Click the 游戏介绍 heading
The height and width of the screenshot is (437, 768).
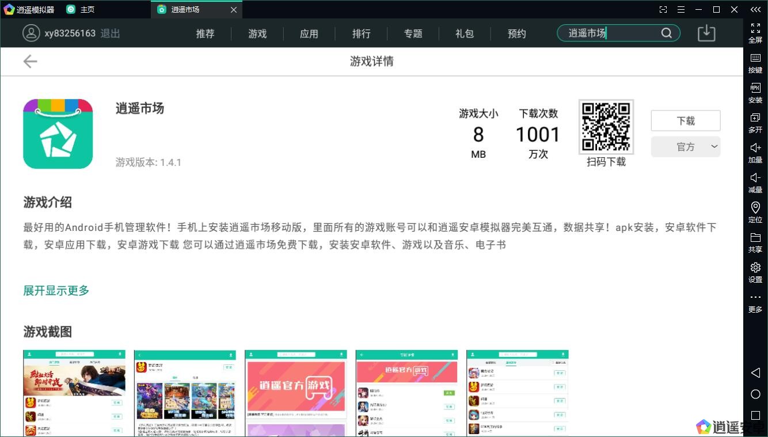pyautogui.click(x=48, y=203)
